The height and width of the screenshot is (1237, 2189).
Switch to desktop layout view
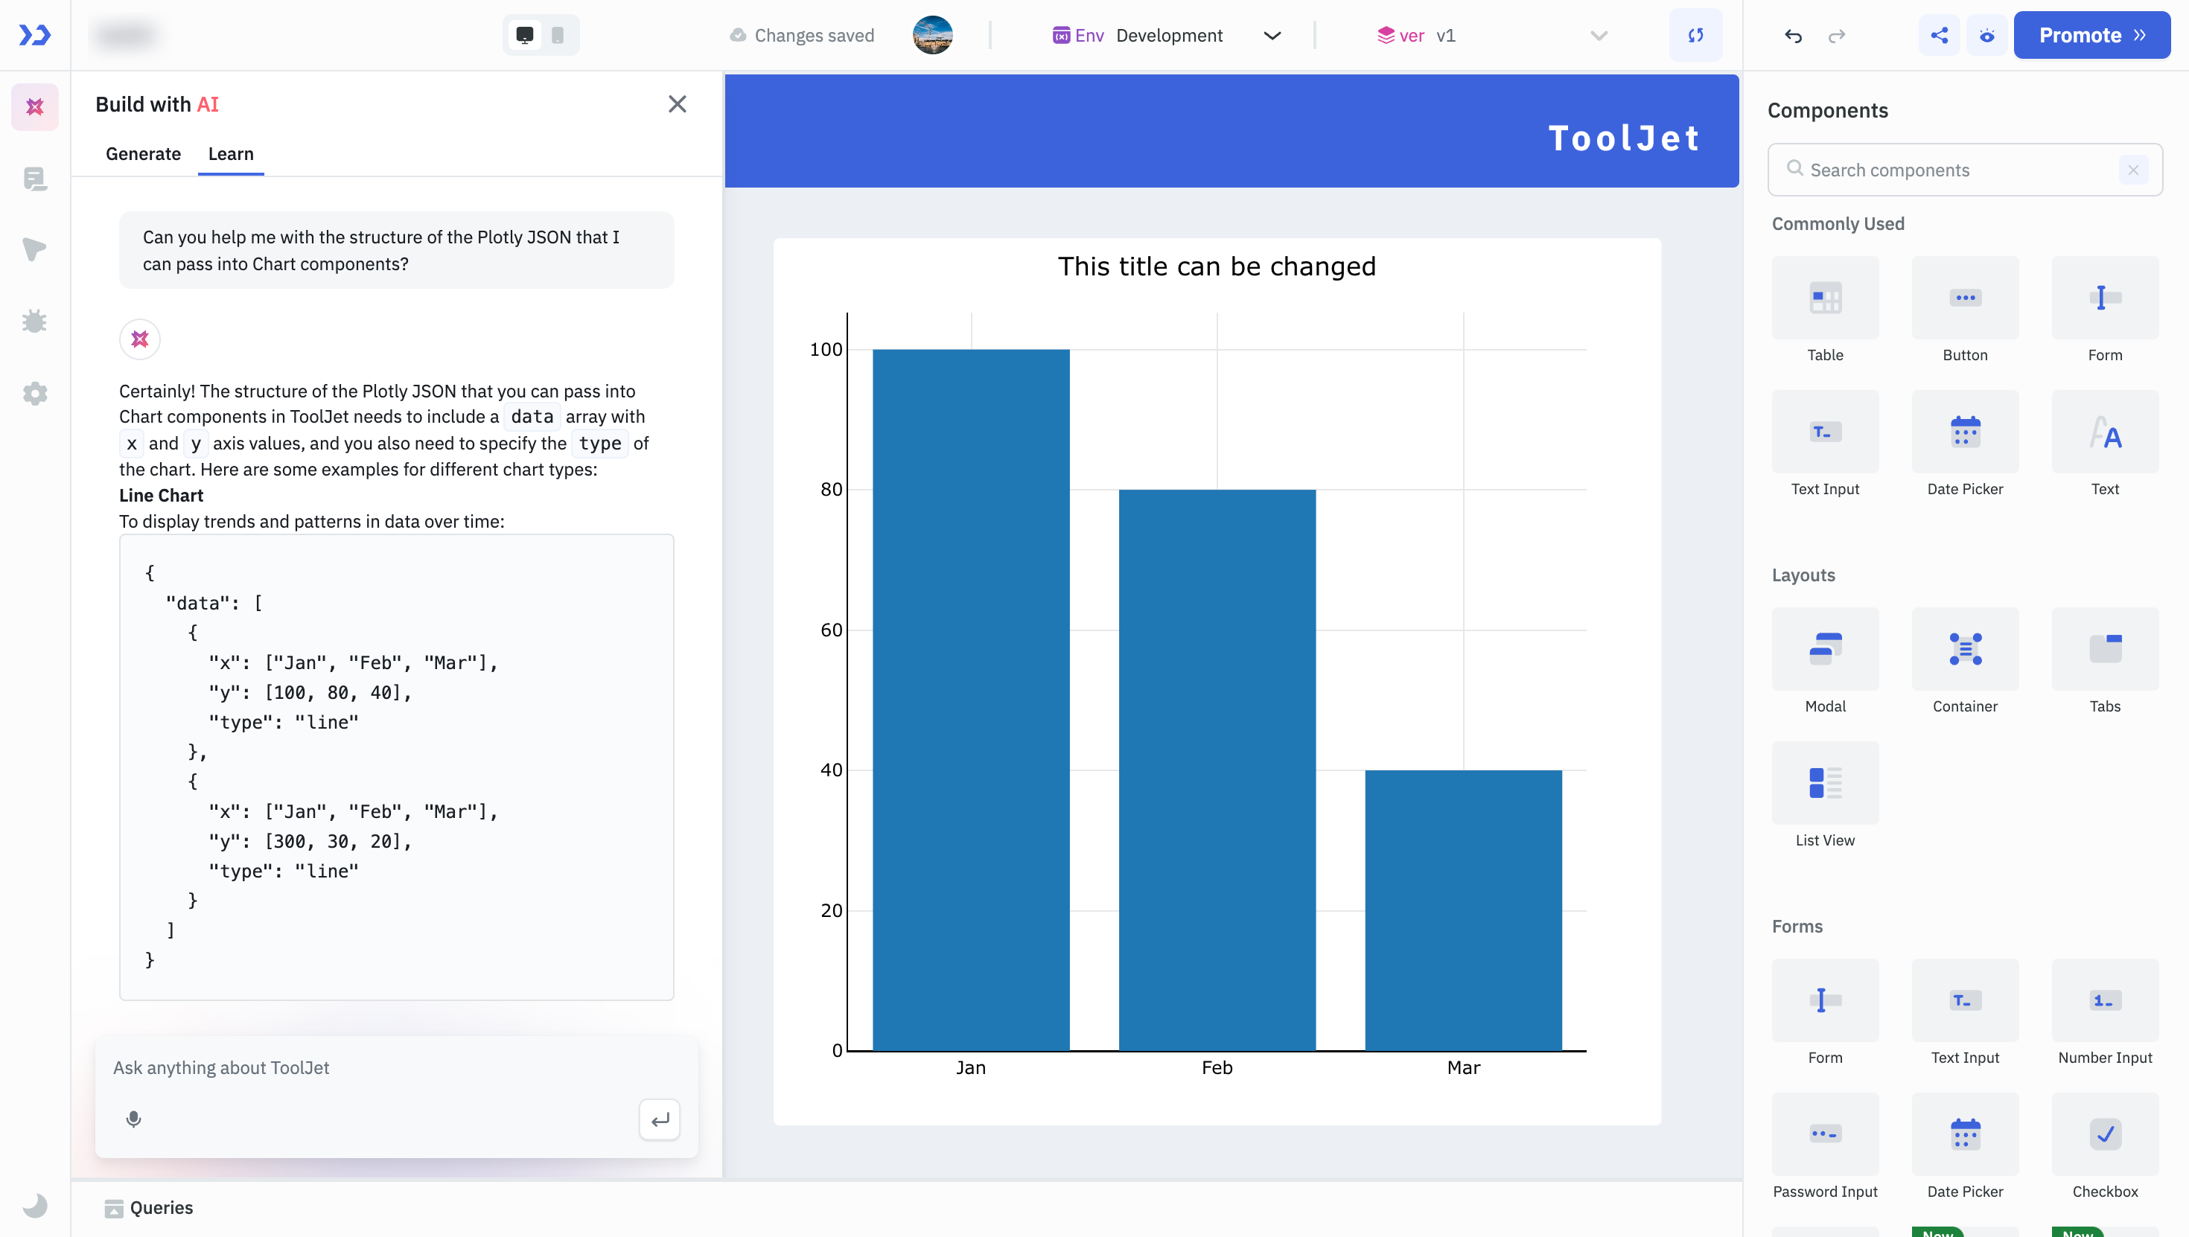[x=525, y=36]
